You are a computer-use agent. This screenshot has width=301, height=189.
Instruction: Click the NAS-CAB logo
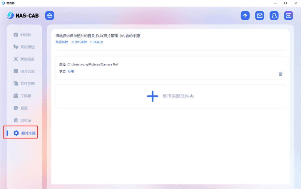pyautogui.click(x=23, y=16)
